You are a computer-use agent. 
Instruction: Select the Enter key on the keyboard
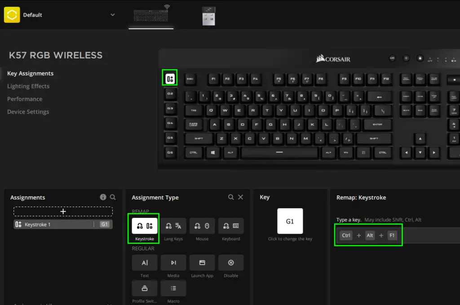[377, 124]
